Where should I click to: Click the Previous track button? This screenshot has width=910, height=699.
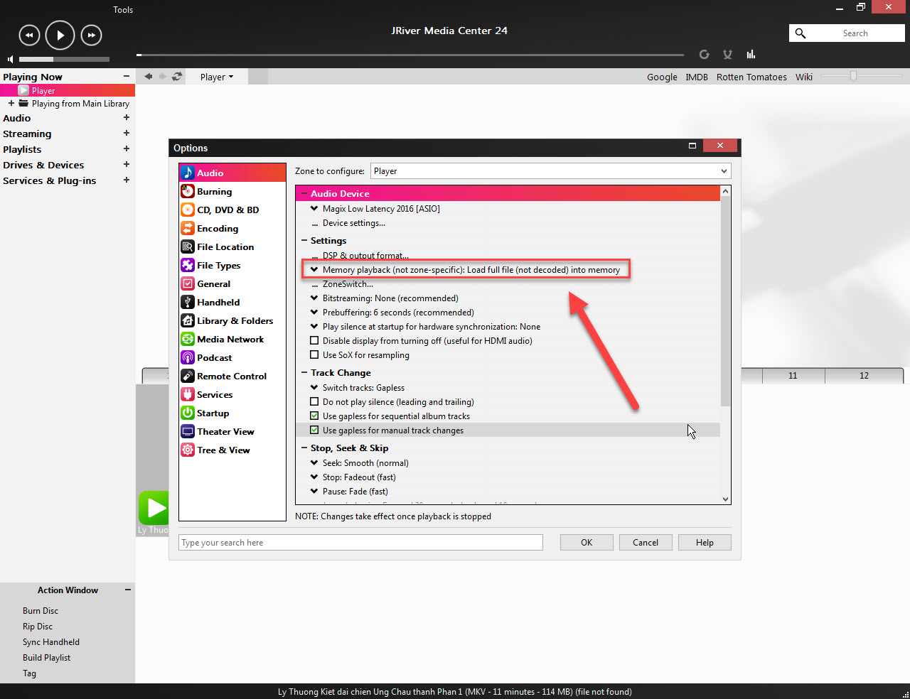coord(29,35)
